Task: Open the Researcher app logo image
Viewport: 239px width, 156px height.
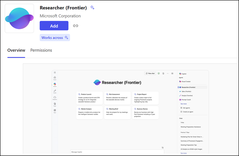Action: coord(19,18)
